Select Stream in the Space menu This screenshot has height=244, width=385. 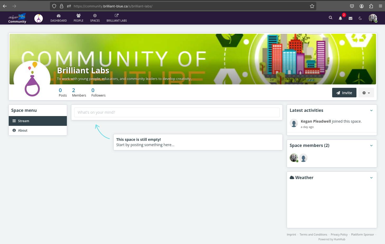coord(38,121)
